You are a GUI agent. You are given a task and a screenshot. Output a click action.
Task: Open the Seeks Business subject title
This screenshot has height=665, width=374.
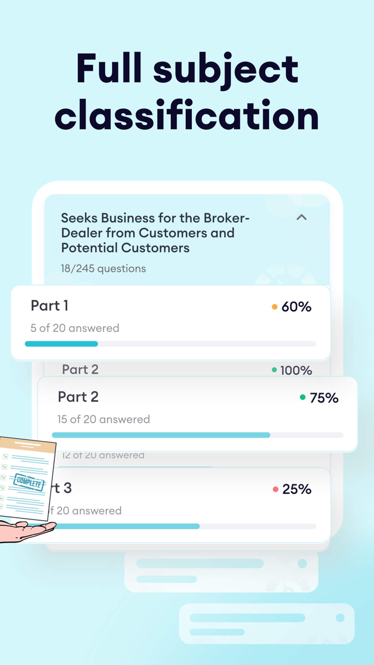pyautogui.click(x=155, y=233)
